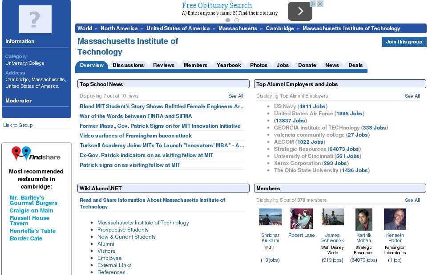Open War of the Words FINRA article

click(x=136, y=116)
